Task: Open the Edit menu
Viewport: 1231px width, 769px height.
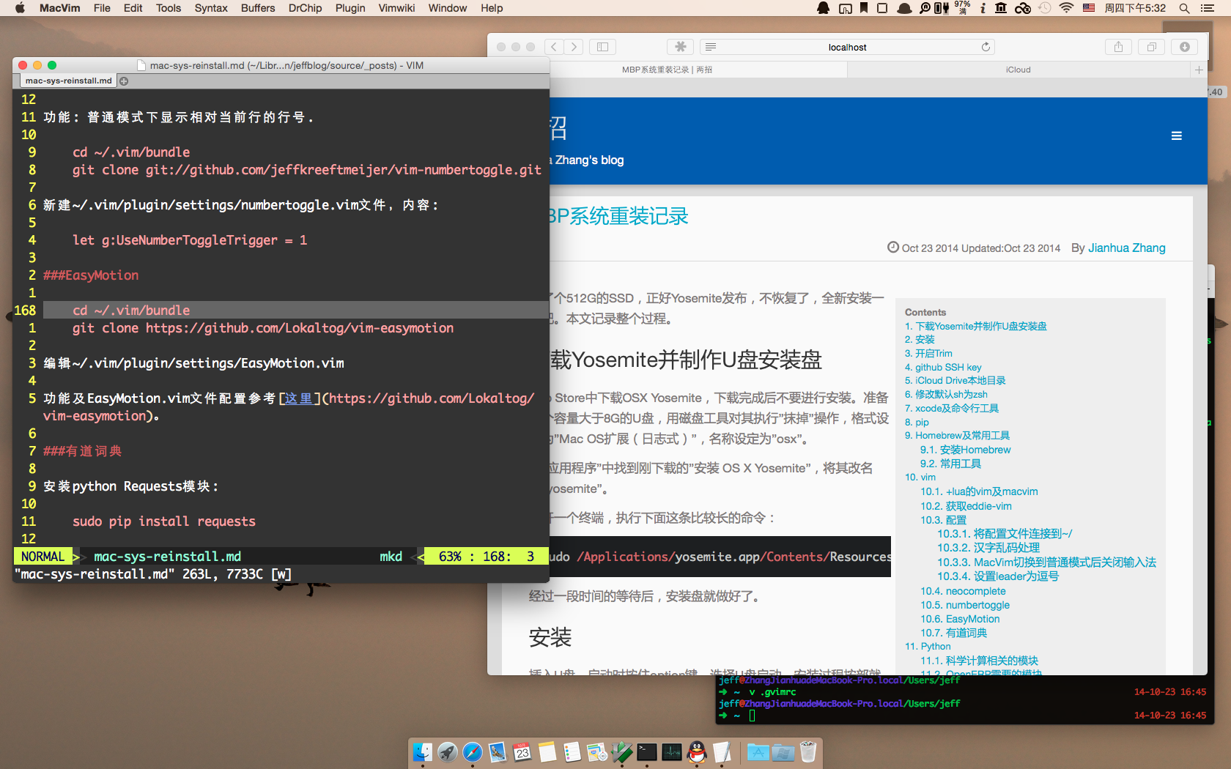Action: [x=133, y=8]
